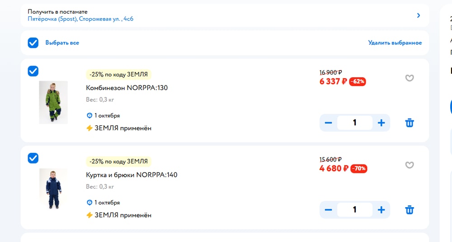
Task: Uncheck the Куртка и брюки NORPPA:140 checkbox
Action: point(33,158)
